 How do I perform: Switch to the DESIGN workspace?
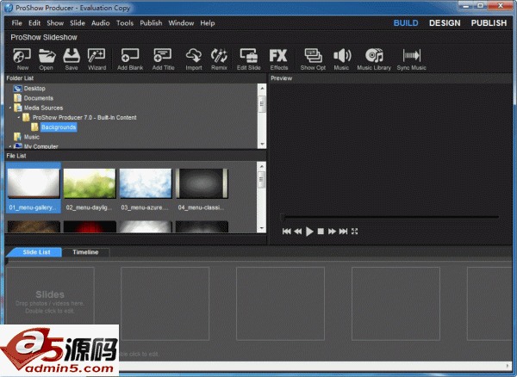[x=445, y=23]
